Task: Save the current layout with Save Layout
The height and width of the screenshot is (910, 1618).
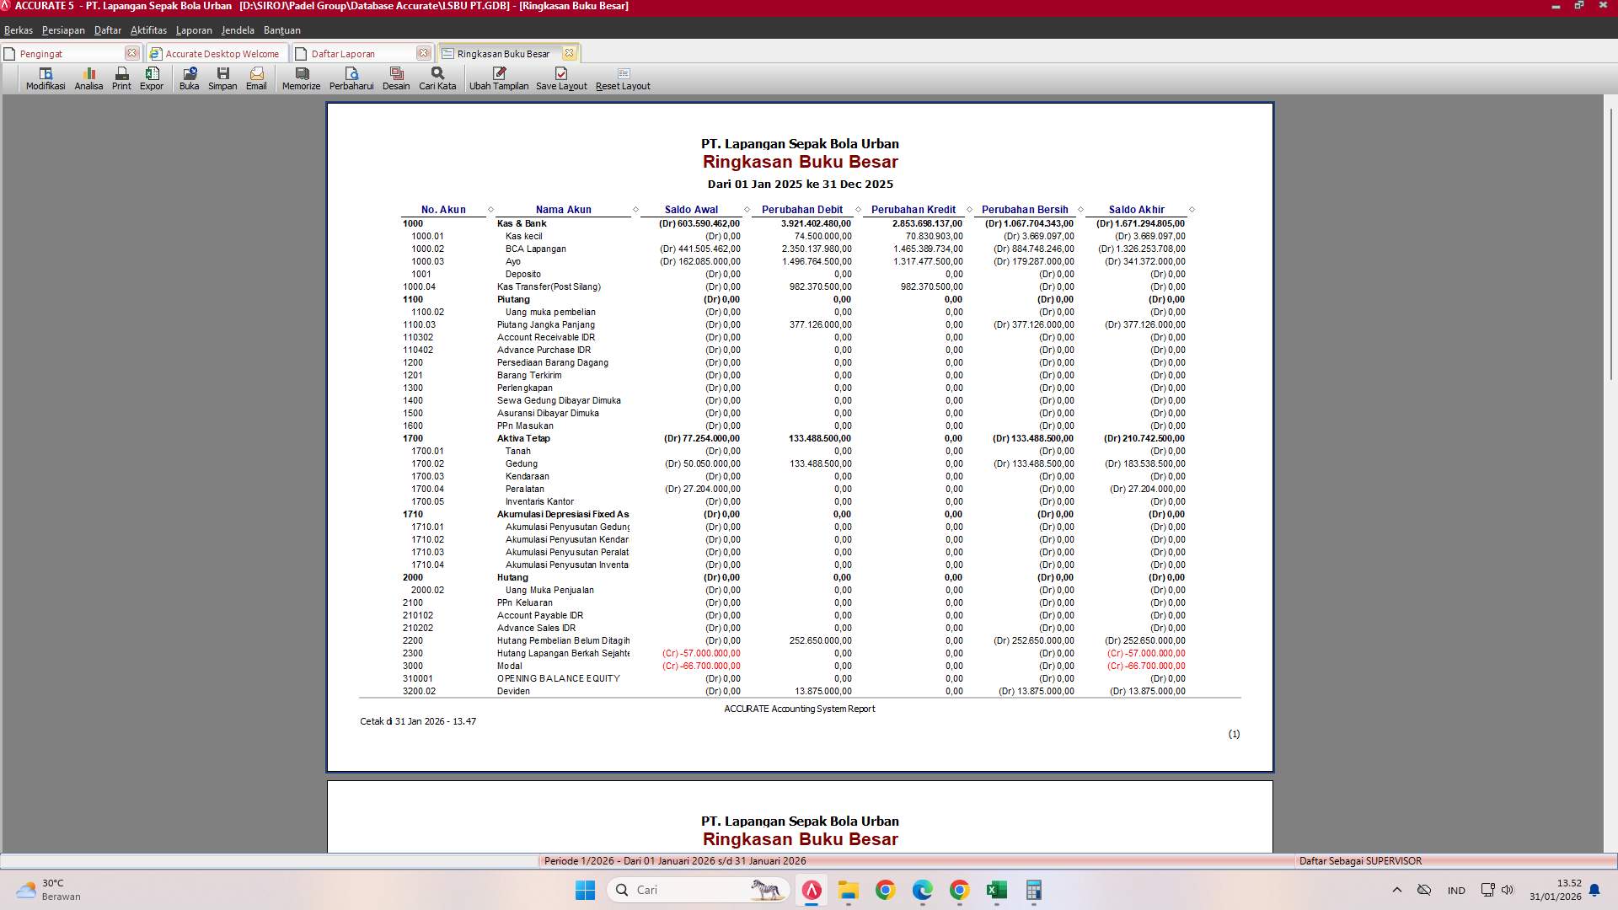Action: coord(561,78)
